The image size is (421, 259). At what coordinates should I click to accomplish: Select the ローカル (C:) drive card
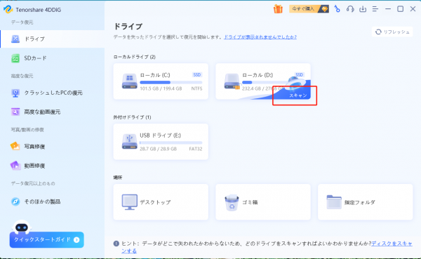click(x=161, y=81)
